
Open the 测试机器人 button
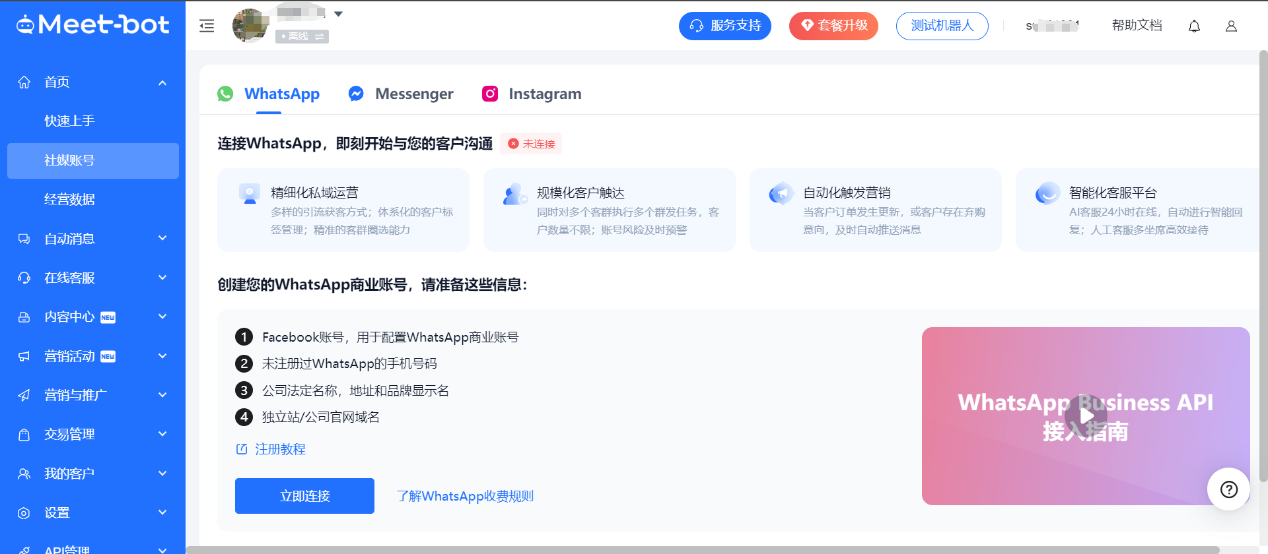[942, 26]
